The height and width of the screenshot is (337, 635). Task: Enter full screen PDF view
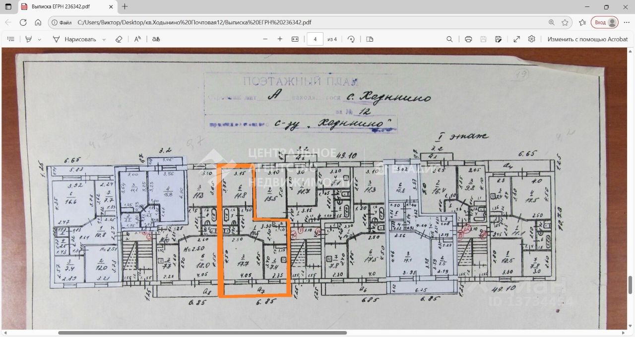click(516, 39)
